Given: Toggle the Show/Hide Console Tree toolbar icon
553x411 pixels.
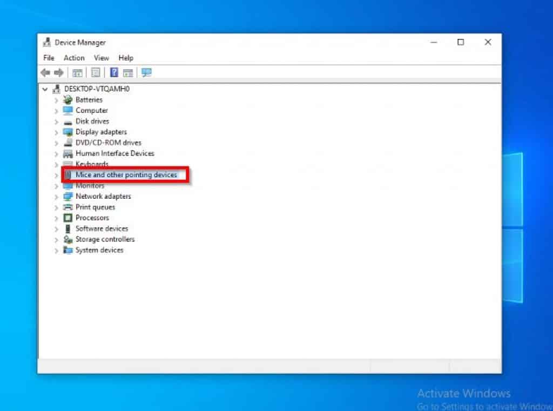Looking at the screenshot, I should (77, 73).
